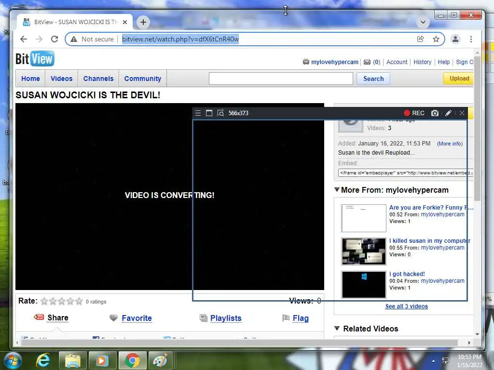Image resolution: width=494 pixels, height=370 pixels.
Task: Open the I got hacked! video thumbnail
Action: (x=364, y=284)
